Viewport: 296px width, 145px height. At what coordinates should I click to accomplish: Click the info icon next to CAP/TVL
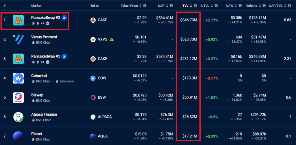point(289,5)
